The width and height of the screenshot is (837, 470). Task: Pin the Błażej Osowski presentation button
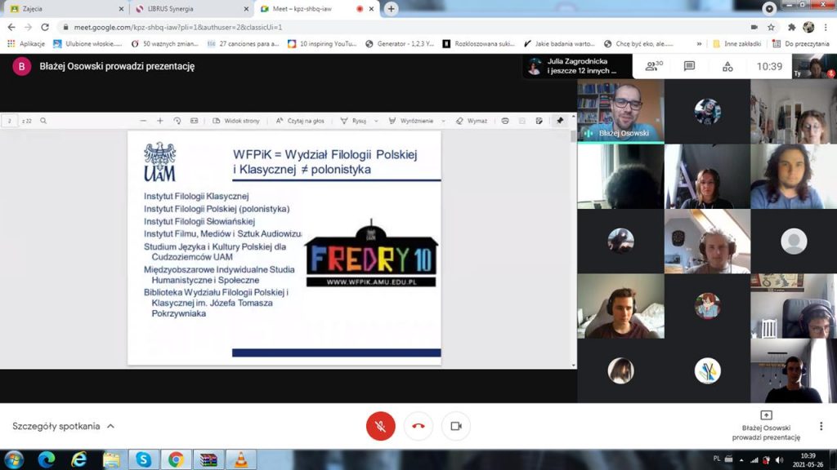766,426
